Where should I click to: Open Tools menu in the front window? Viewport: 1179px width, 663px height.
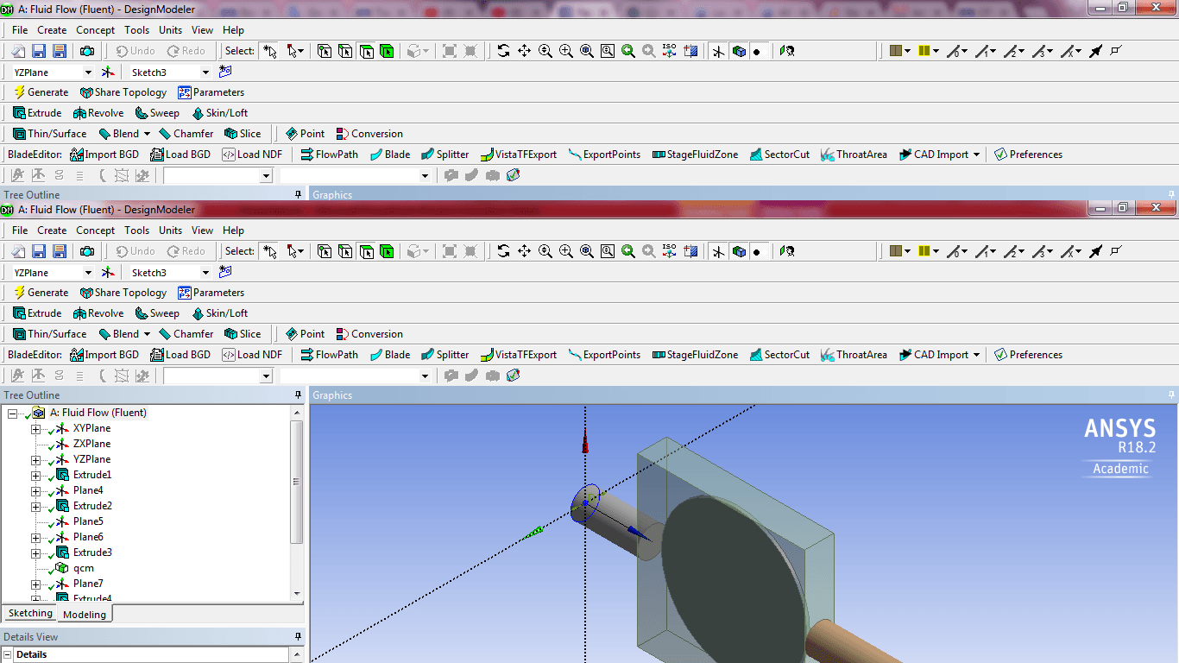pos(136,230)
